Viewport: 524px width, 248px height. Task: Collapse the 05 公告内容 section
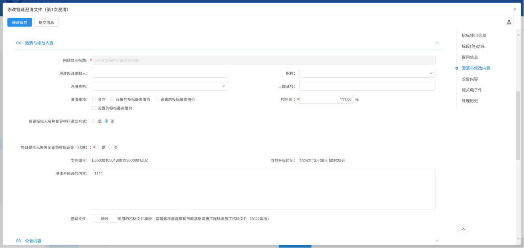(x=437, y=240)
